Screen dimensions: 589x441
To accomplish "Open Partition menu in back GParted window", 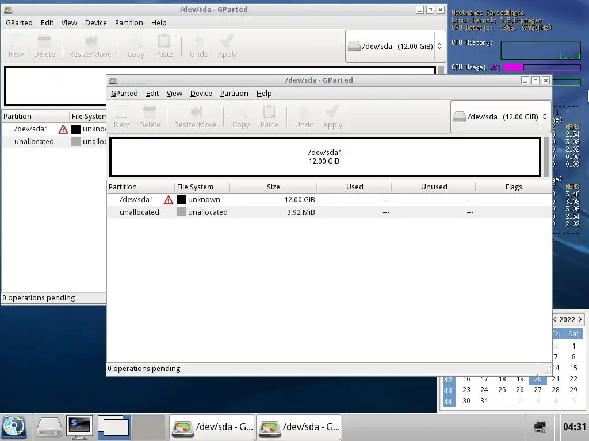I will click(x=129, y=23).
